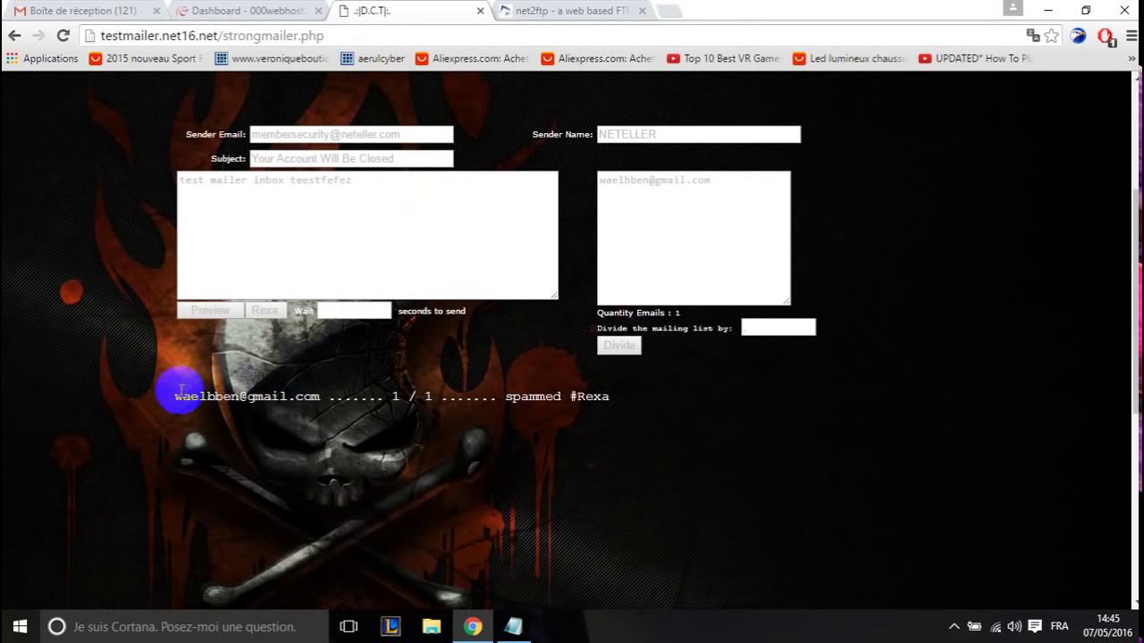Open League of Legends taskbar icon
The height and width of the screenshot is (643, 1144).
391,626
